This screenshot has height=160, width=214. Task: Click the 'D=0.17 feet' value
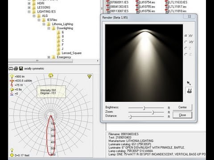[22, 155]
